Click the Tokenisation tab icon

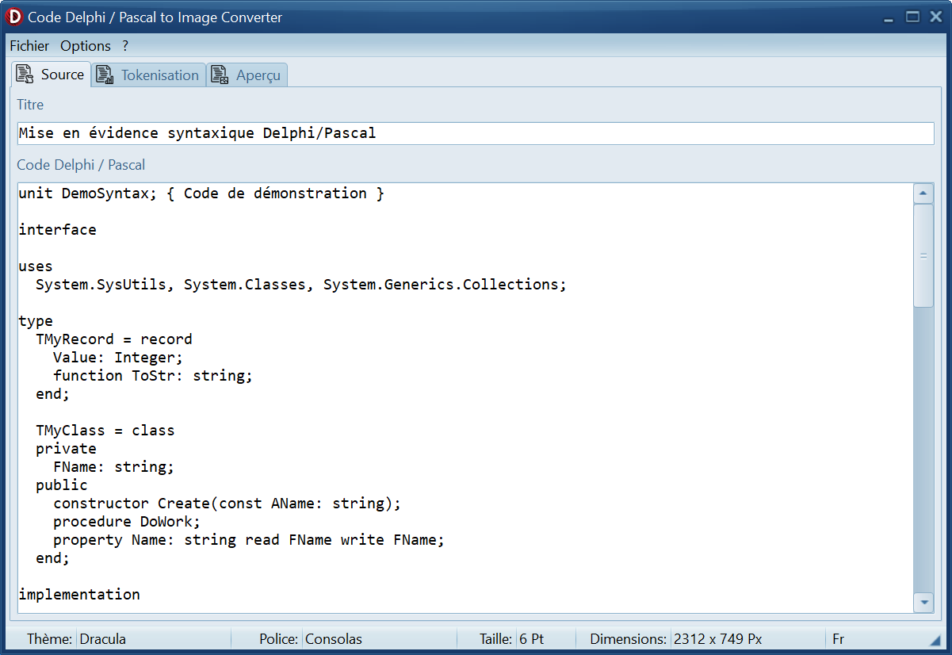[104, 75]
